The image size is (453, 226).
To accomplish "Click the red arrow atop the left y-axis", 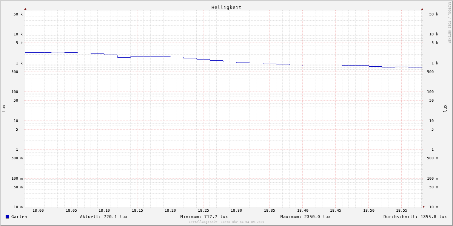I will click(25, 9).
